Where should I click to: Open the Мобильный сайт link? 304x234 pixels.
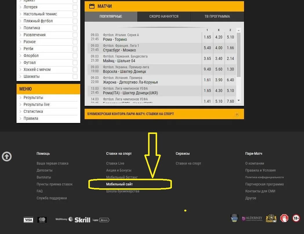click(119, 184)
